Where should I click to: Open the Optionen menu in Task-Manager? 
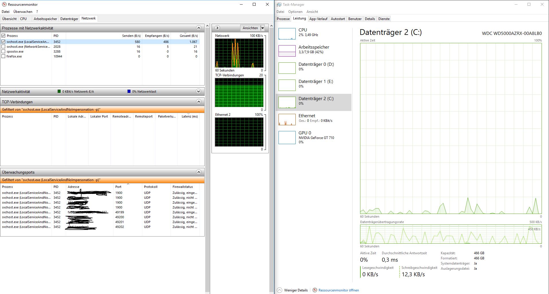point(295,12)
